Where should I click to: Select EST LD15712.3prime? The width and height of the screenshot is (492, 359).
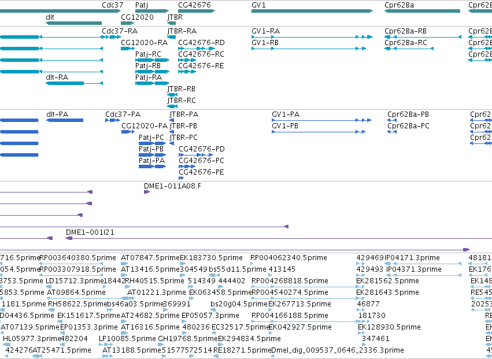[75, 281]
